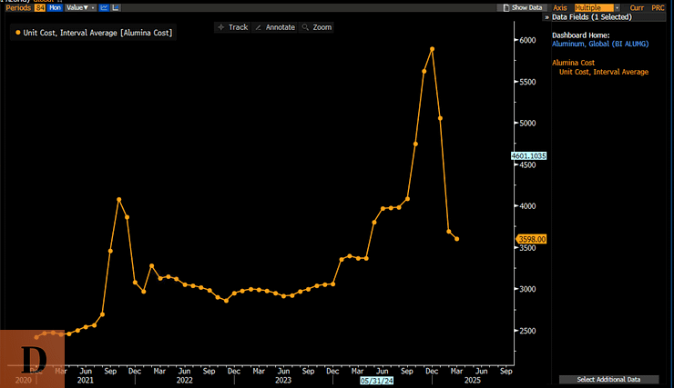
Task: Select the Zoom magnifier tool
Action: tap(317, 27)
